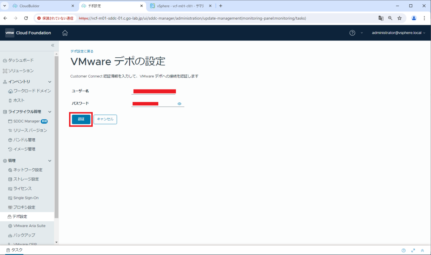Show password with the eye icon
This screenshot has height=255, width=431.
point(180,104)
